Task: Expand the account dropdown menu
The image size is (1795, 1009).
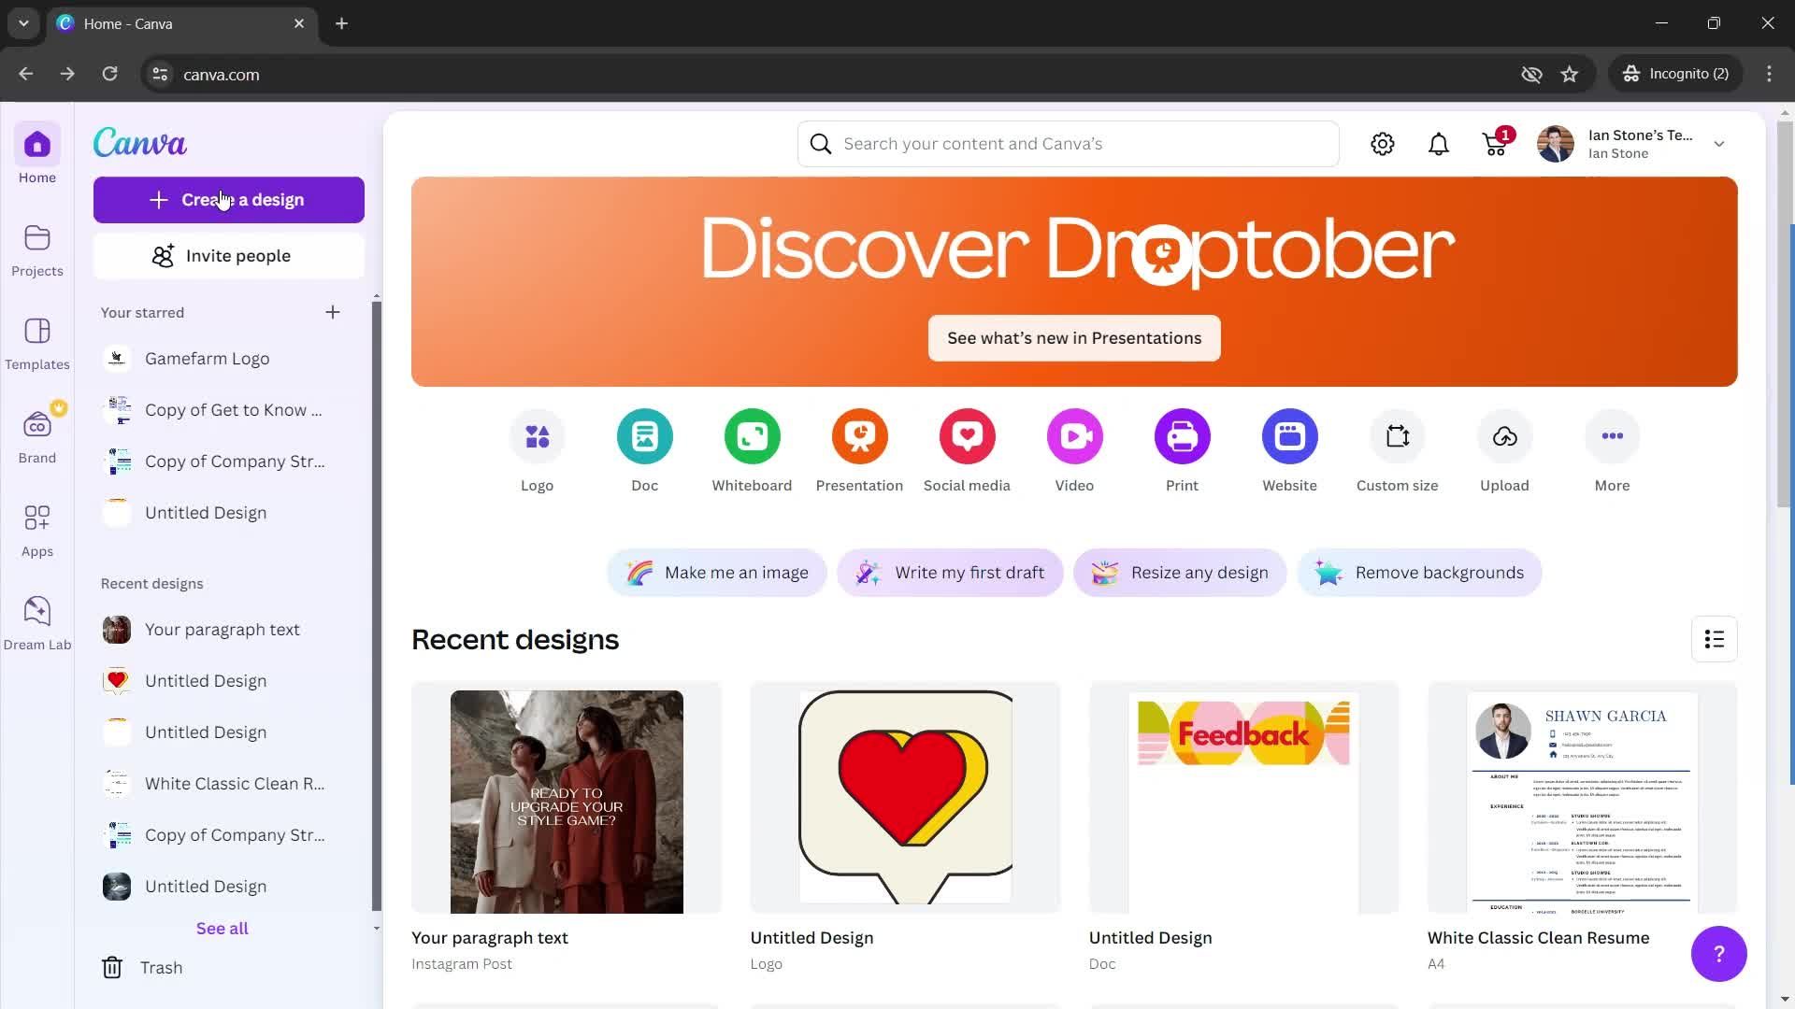Action: pyautogui.click(x=1722, y=143)
